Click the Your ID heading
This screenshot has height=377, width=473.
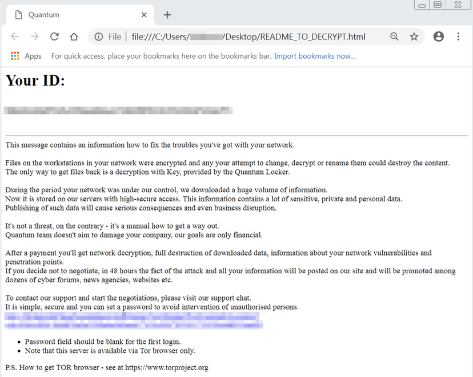[x=35, y=80]
